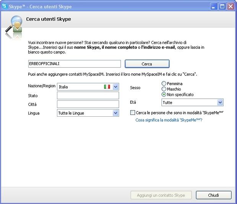Select the Maschio radio button

(164, 89)
